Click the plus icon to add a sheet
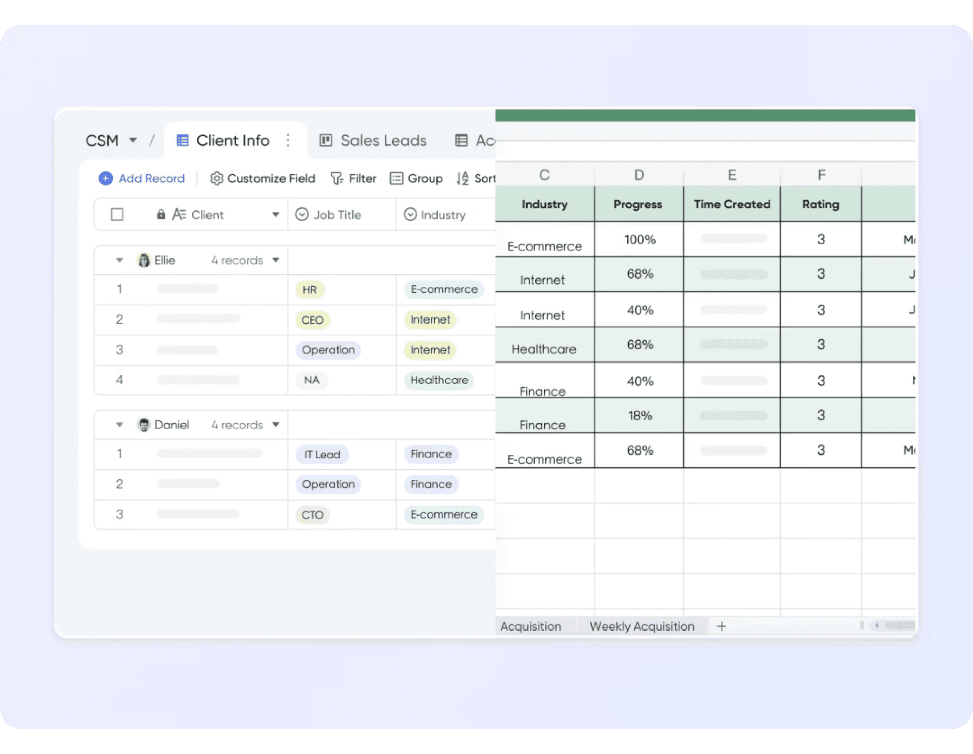The height and width of the screenshot is (754, 973). point(721,626)
